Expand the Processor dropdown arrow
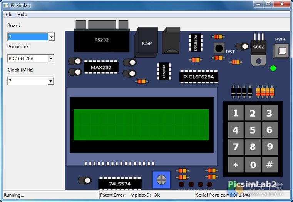 51,58
